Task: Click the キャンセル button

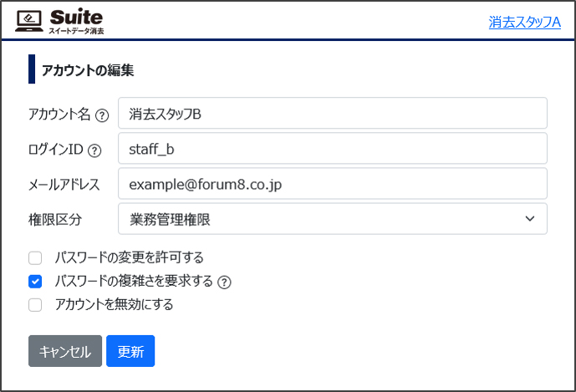Action: [x=65, y=351]
